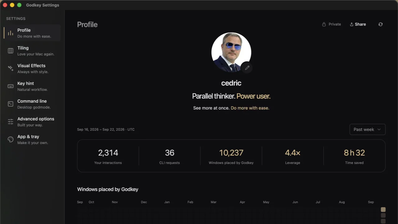Click the Sep 16 – Sep 22 date range
Image resolution: width=398 pixels, height=224 pixels.
point(106,129)
